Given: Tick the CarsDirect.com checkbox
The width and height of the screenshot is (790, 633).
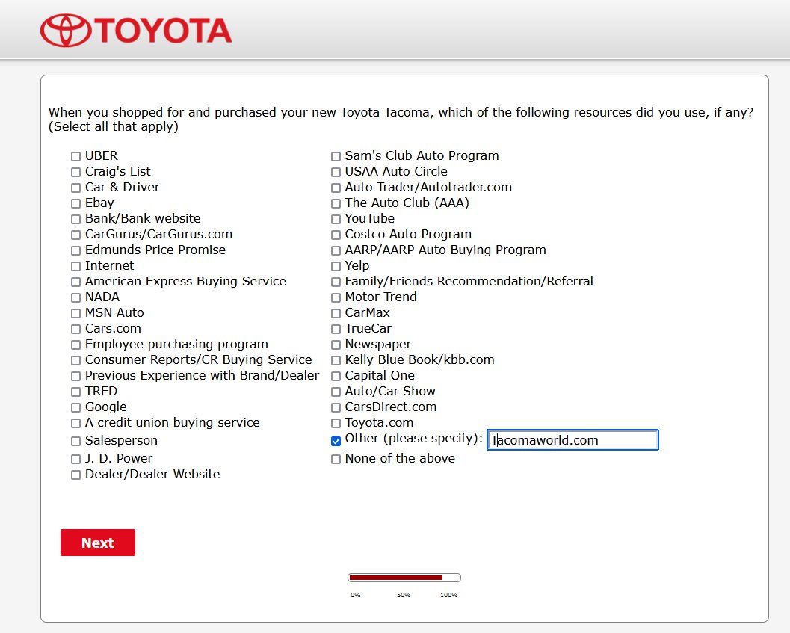Looking at the screenshot, I should click(336, 407).
